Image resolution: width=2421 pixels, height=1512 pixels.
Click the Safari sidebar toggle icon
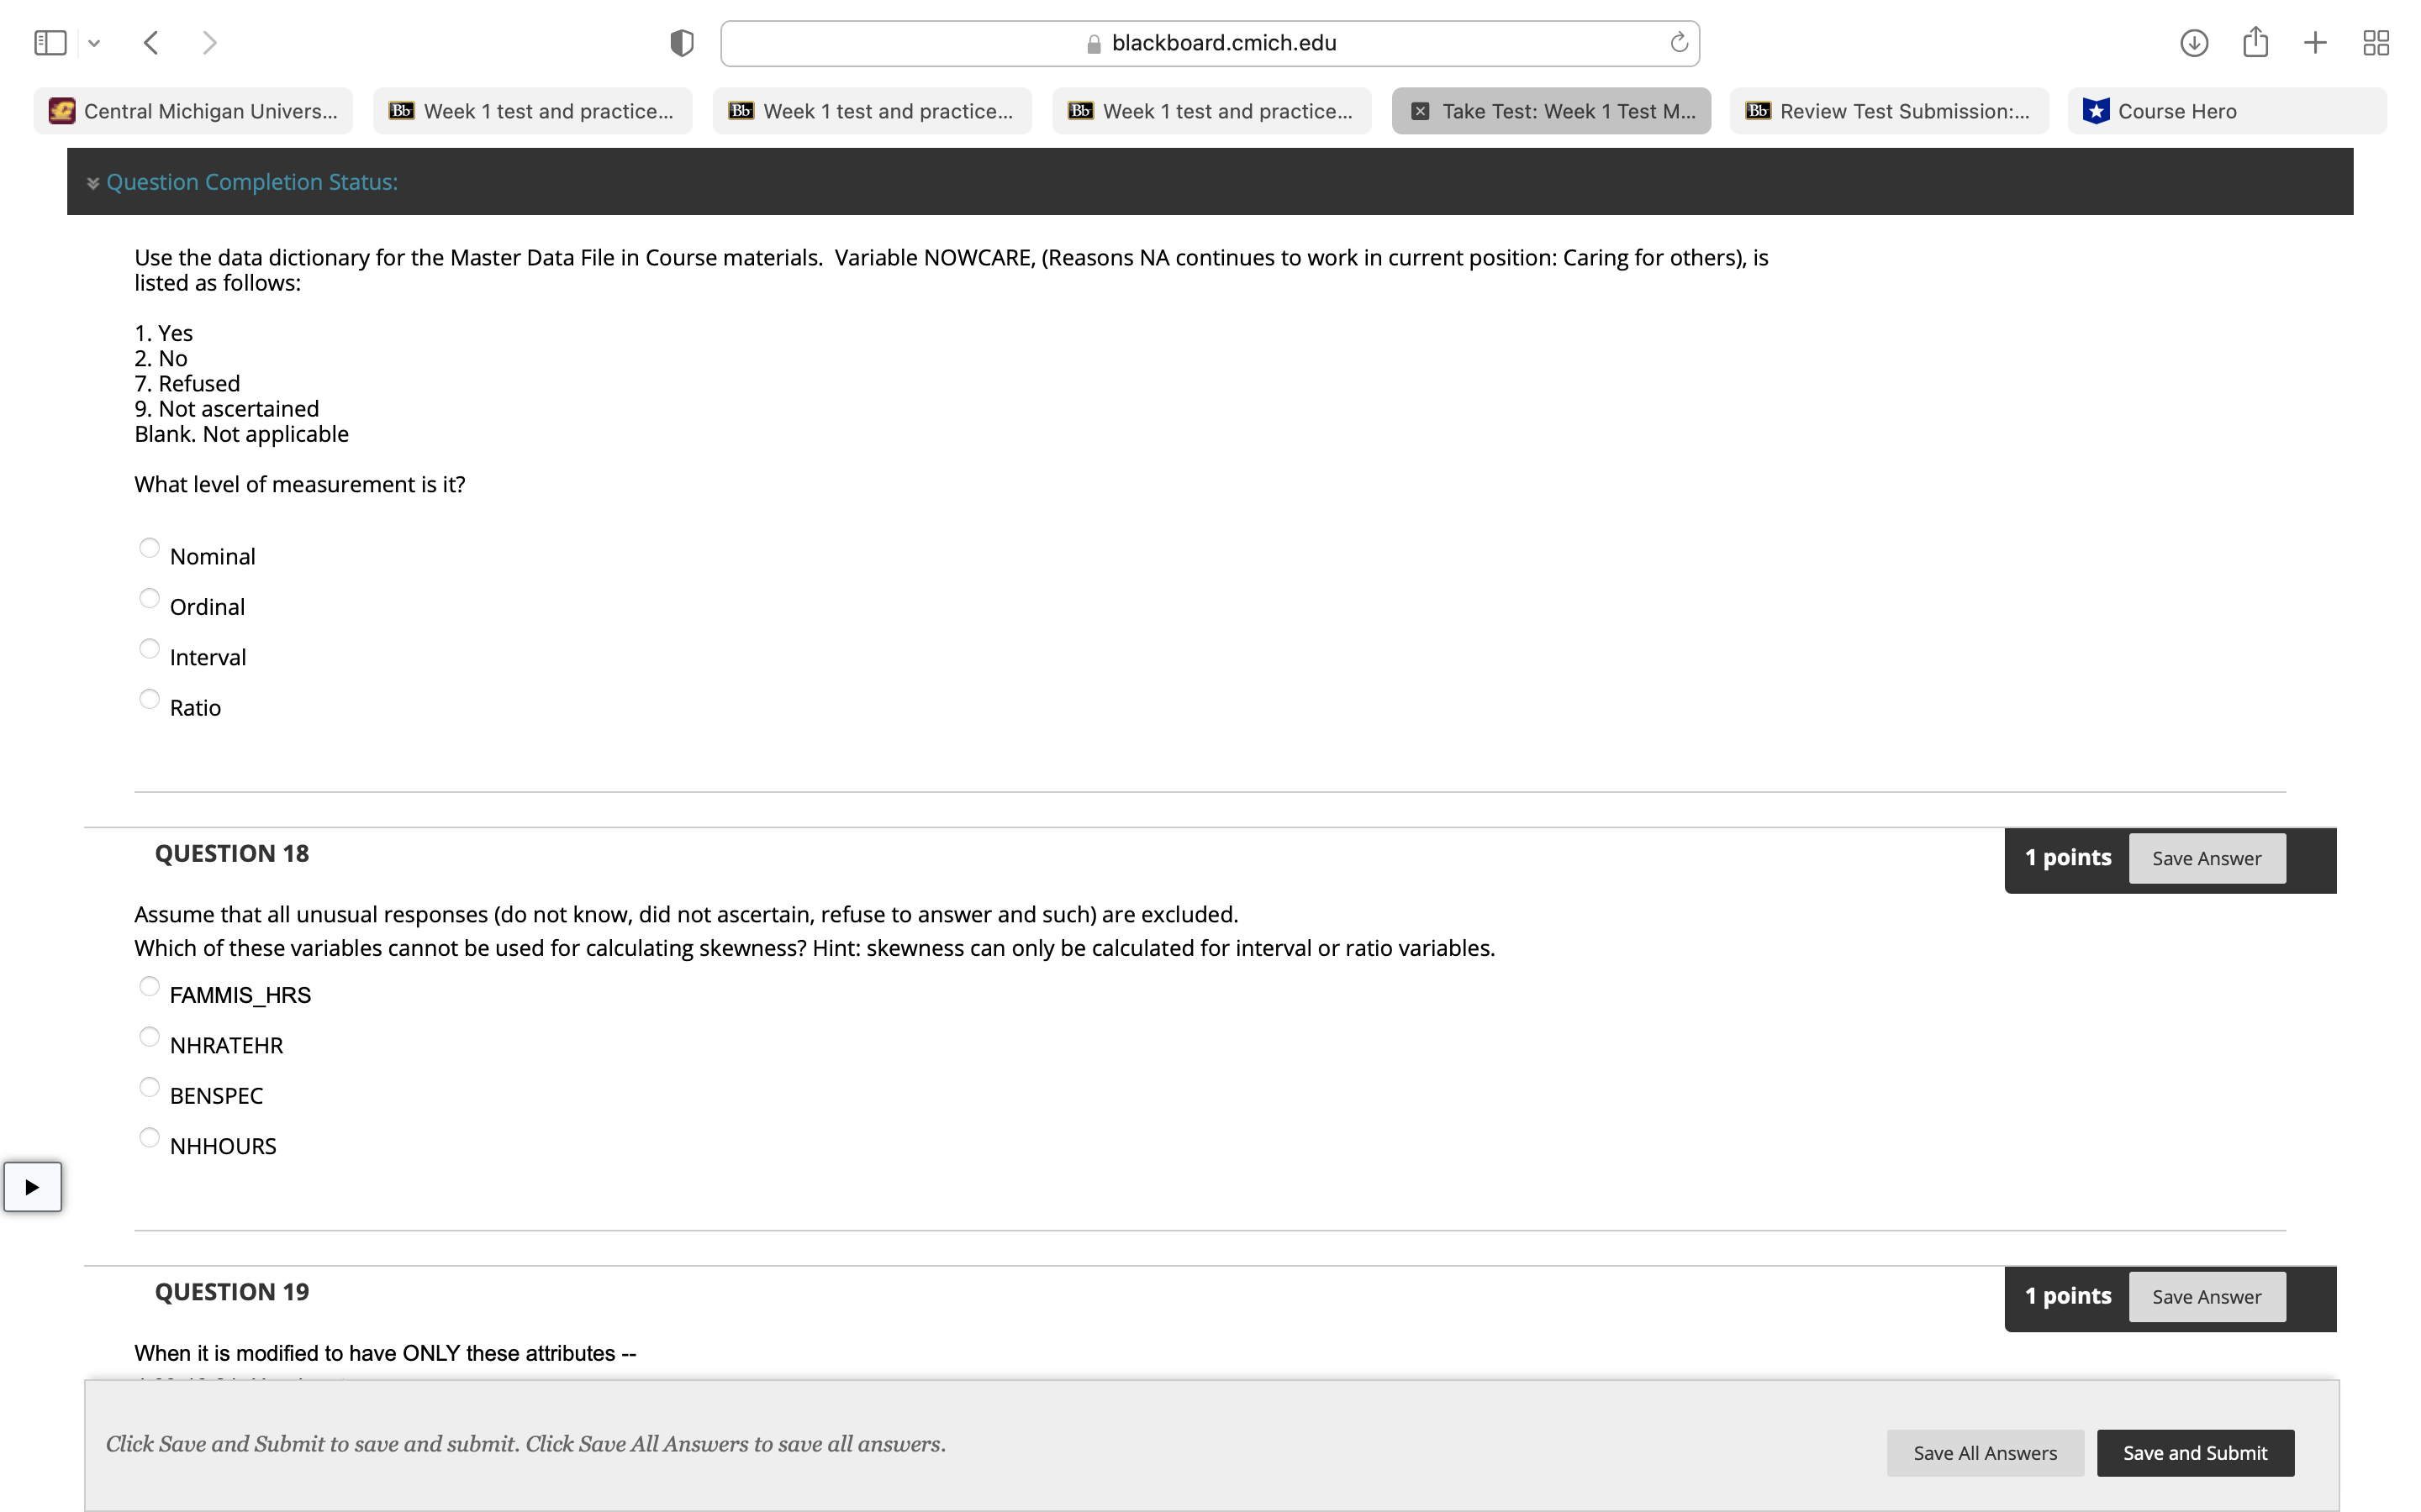50,42
